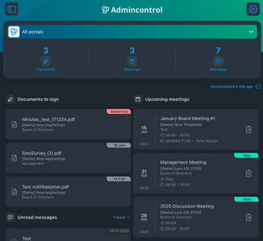
Task: Click Online location in Discussion Meeting
Action: pyautogui.click(x=168, y=223)
